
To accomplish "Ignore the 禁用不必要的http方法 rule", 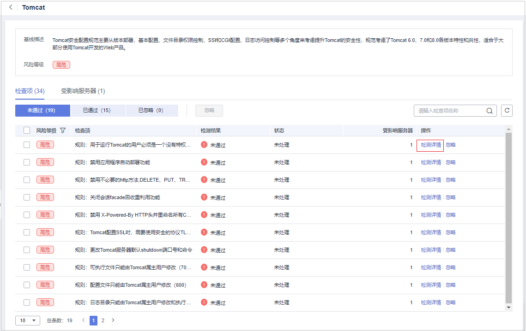I will [x=451, y=180].
